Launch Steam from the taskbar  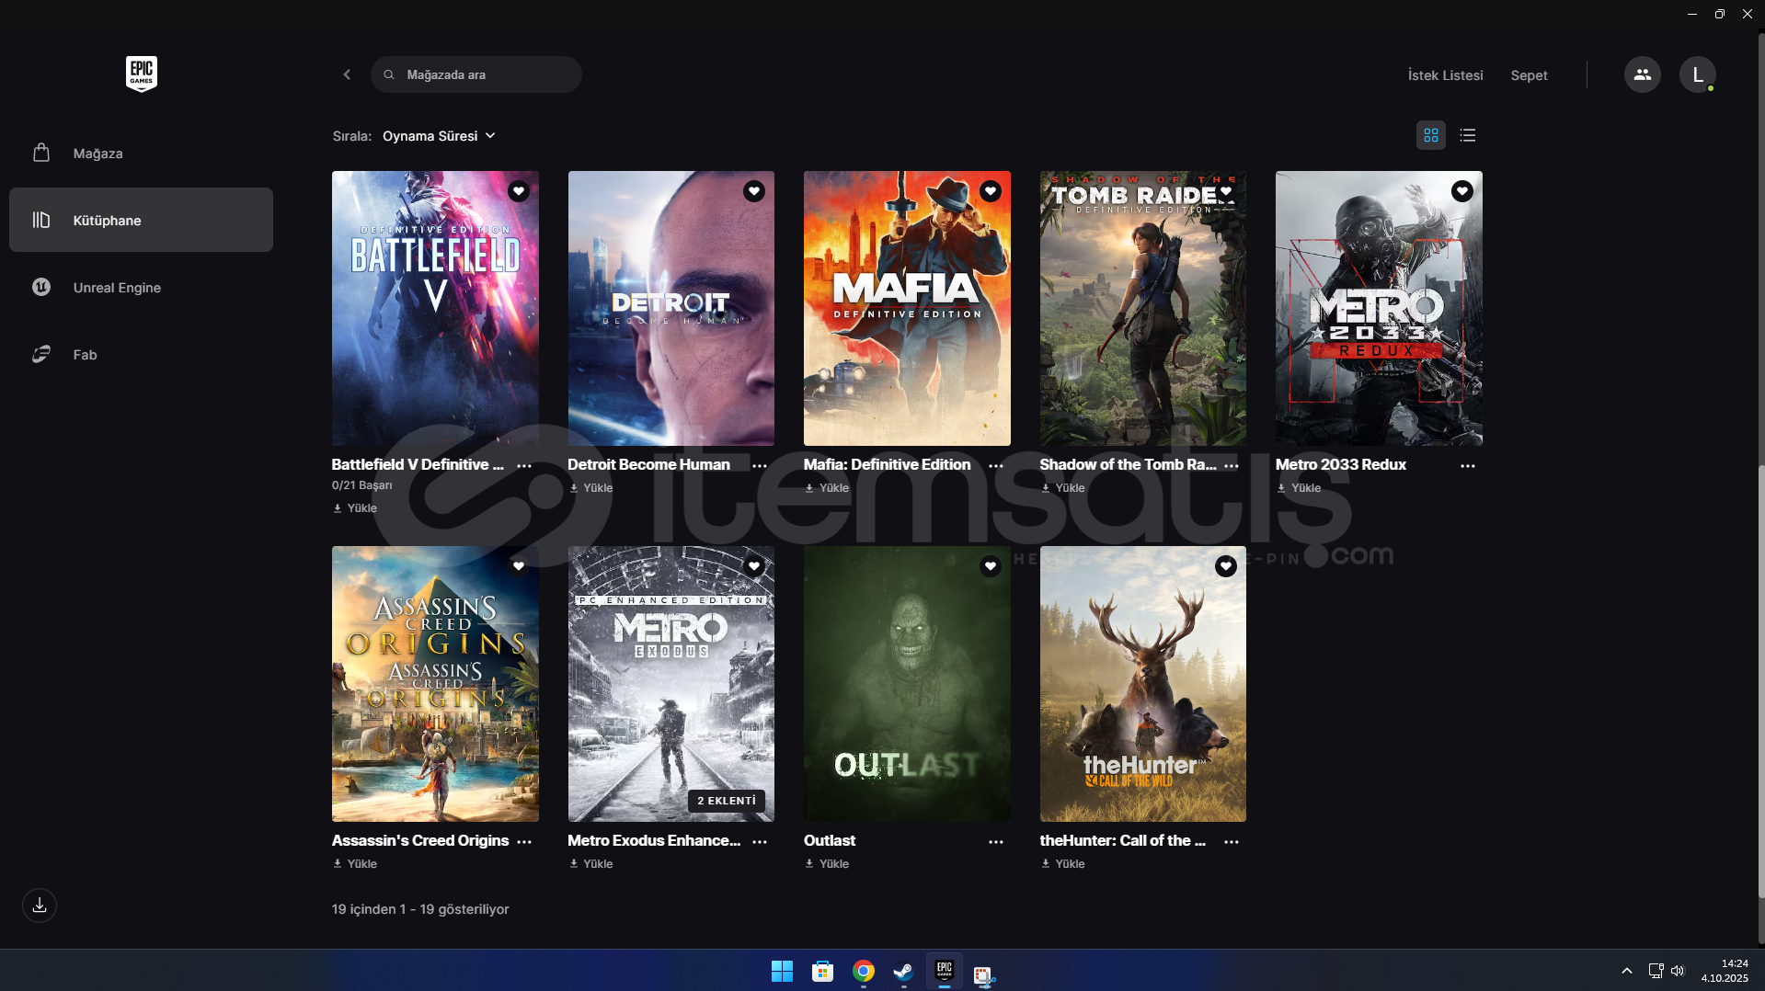tap(903, 972)
